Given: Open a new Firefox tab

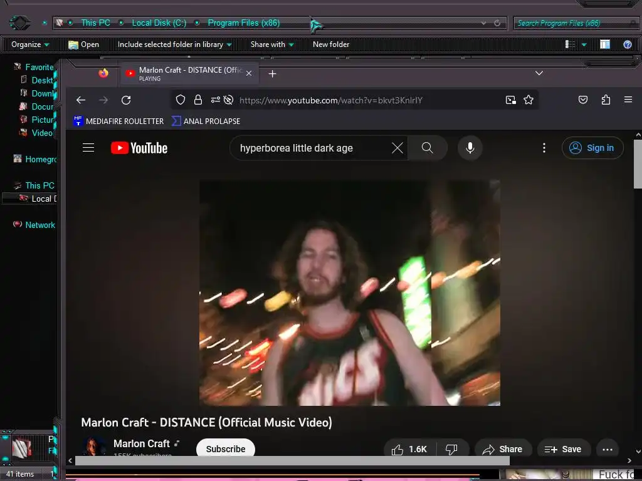Looking at the screenshot, I should tap(272, 74).
